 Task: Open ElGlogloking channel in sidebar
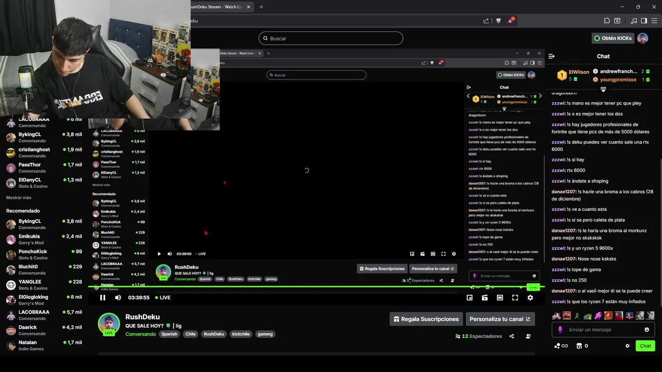pos(43,300)
